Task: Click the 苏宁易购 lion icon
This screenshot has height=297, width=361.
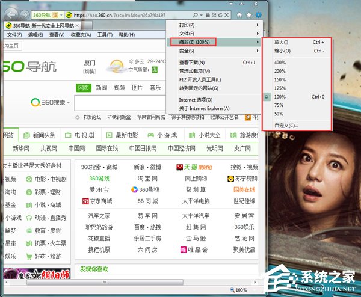Action: 230,179
